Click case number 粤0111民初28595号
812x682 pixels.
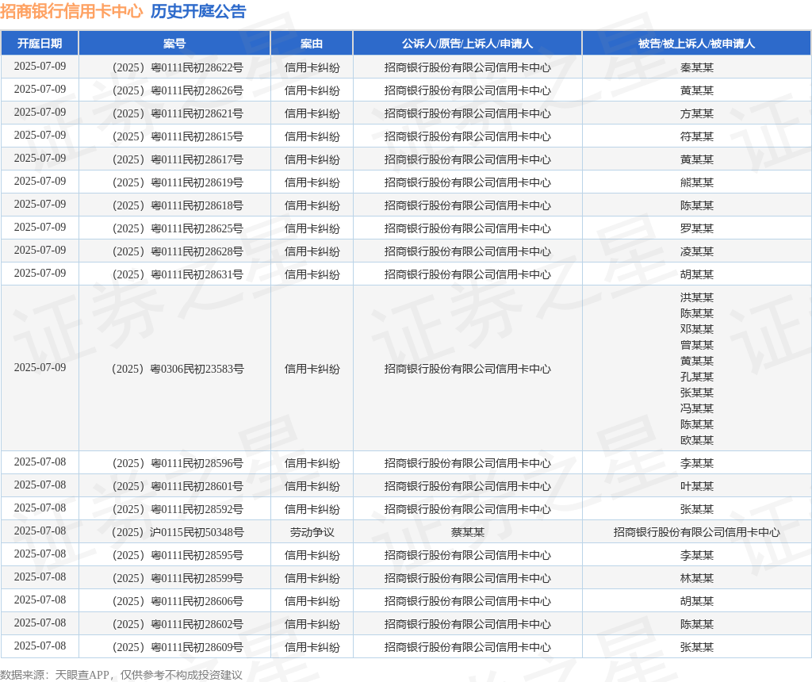pyautogui.click(x=178, y=555)
